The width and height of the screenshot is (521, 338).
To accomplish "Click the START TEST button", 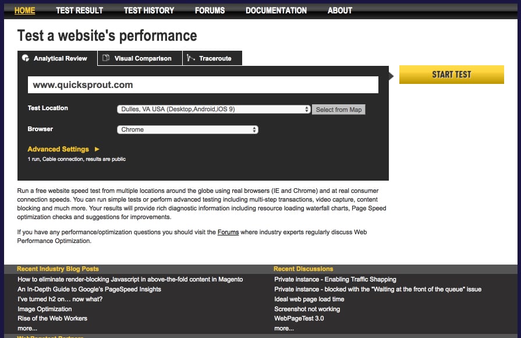I will tap(452, 75).
